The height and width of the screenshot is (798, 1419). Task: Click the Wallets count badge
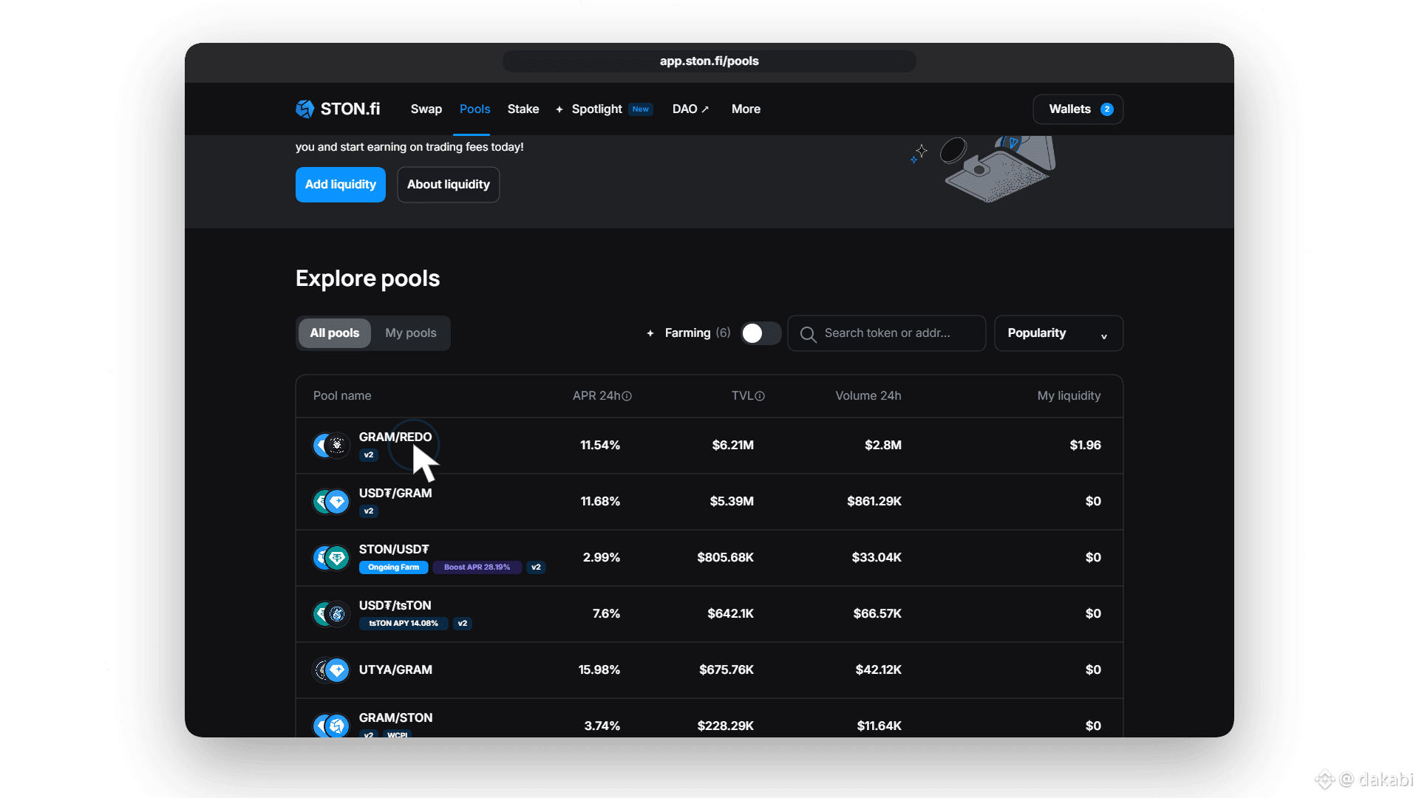(x=1107, y=109)
